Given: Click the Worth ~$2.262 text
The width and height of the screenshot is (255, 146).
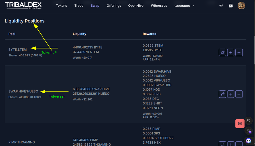Looking at the screenshot, I should (x=83, y=99).
